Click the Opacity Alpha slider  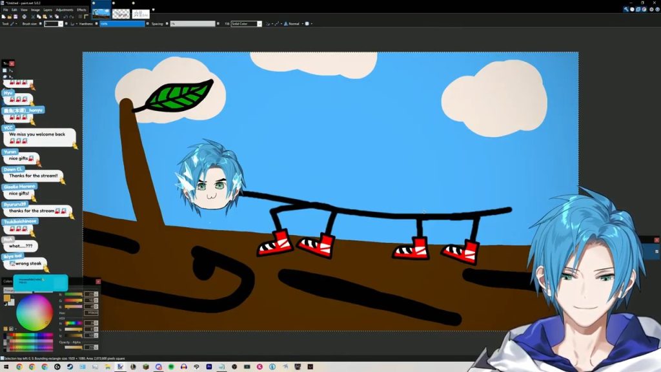point(74,347)
